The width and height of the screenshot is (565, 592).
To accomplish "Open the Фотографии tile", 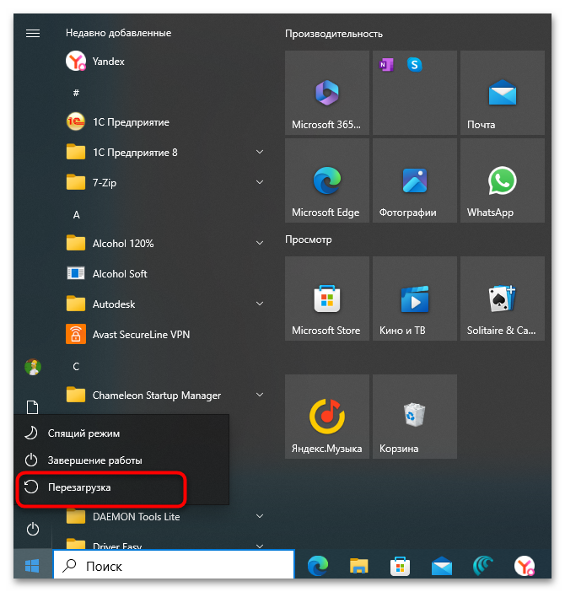I will (x=415, y=180).
